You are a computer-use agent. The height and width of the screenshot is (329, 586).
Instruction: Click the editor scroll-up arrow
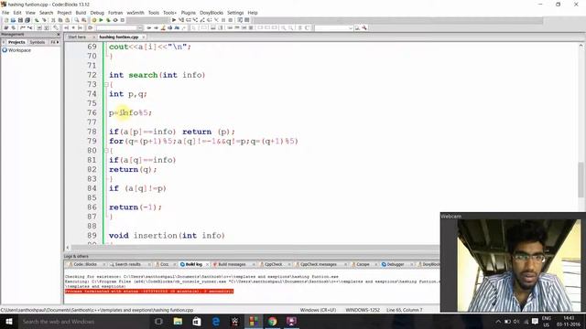click(x=581, y=46)
